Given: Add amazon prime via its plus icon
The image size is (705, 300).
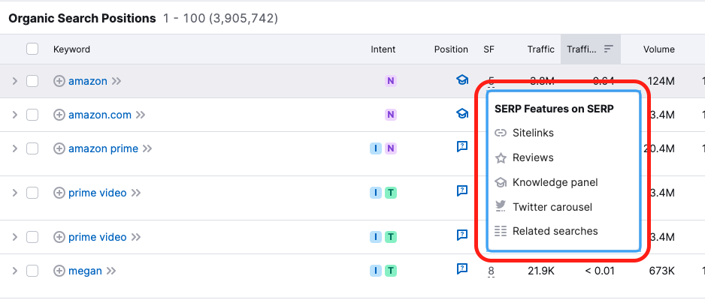Looking at the screenshot, I should [x=59, y=148].
